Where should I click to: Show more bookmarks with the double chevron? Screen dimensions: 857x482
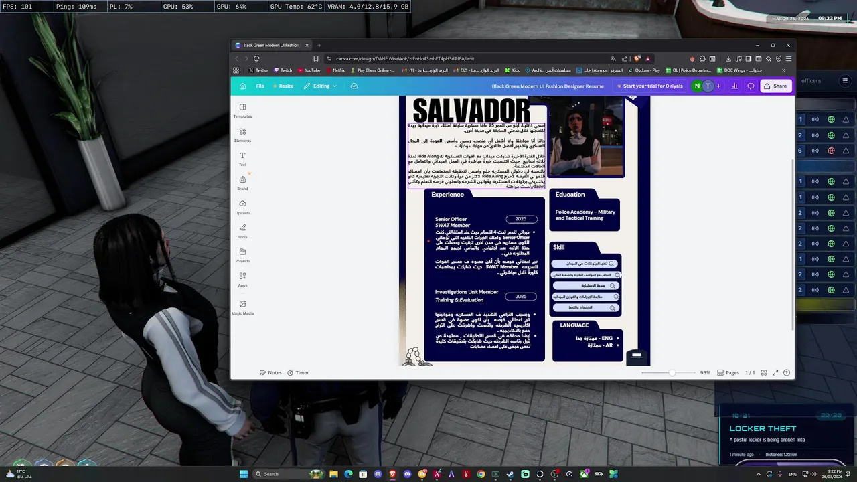click(784, 70)
